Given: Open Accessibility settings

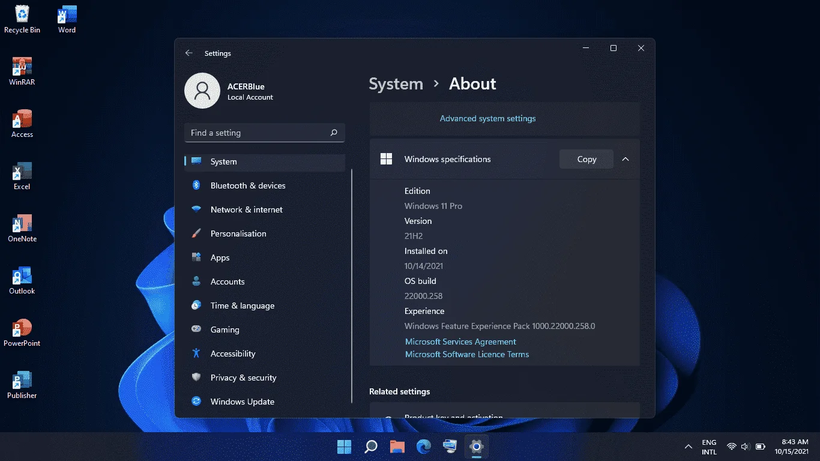Looking at the screenshot, I should click(265, 354).
